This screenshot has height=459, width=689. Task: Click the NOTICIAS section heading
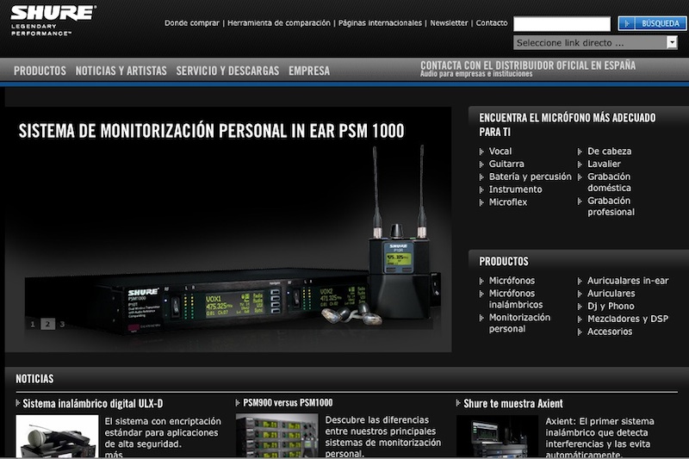pyautogui.click(x=34, y=379)
